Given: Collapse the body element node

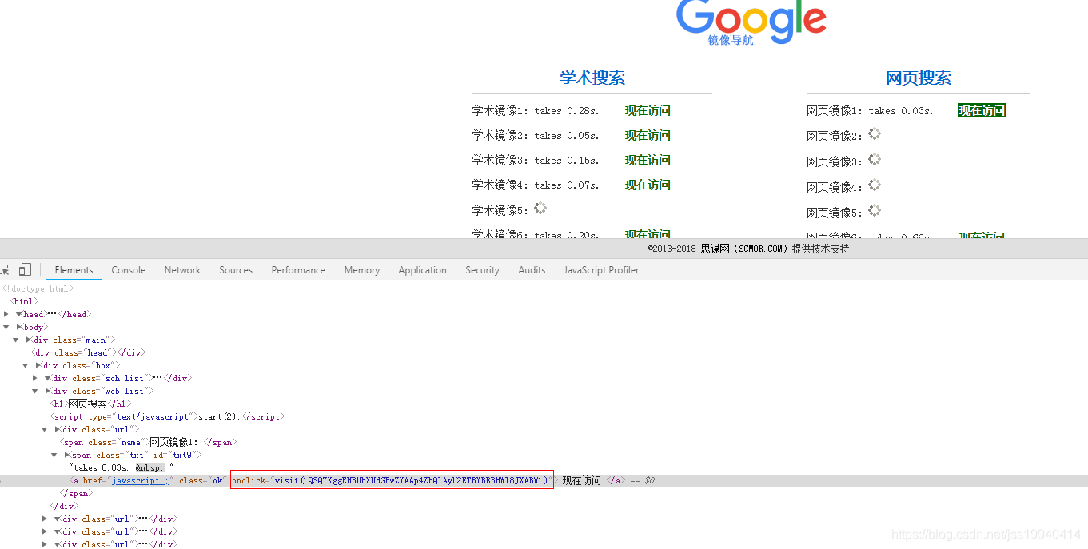Looking at the screenshot, I should click(x=6, y=327).
